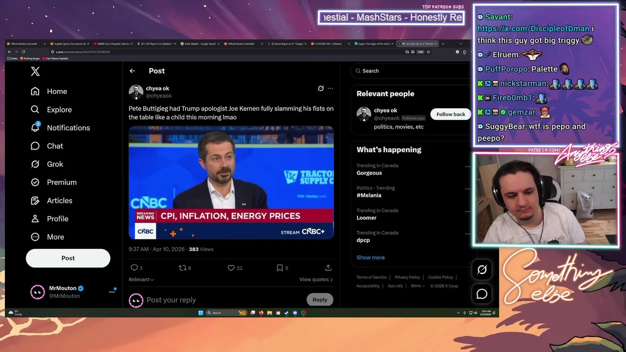Open the Privacy Policy link
The height and width of the screenshot is (352, 626).
click(407, 277)
